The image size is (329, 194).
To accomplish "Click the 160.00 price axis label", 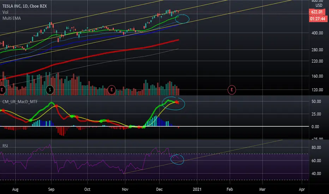I will pyautogui.click(x=317, y=76).
